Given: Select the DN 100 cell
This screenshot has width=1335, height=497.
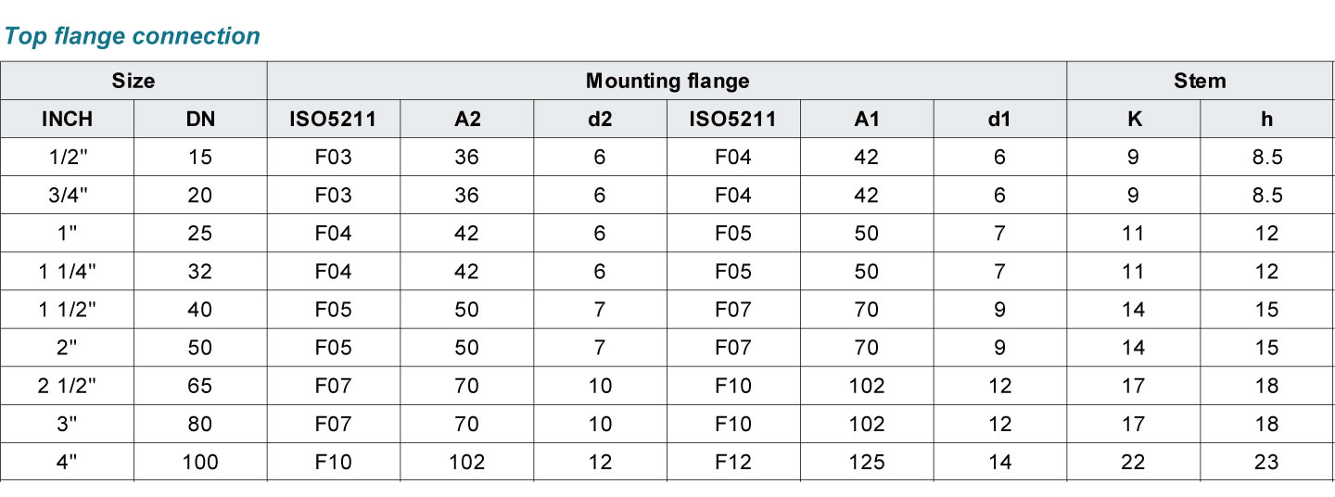Looking at the screenshot, I should [x=200, y=462].
